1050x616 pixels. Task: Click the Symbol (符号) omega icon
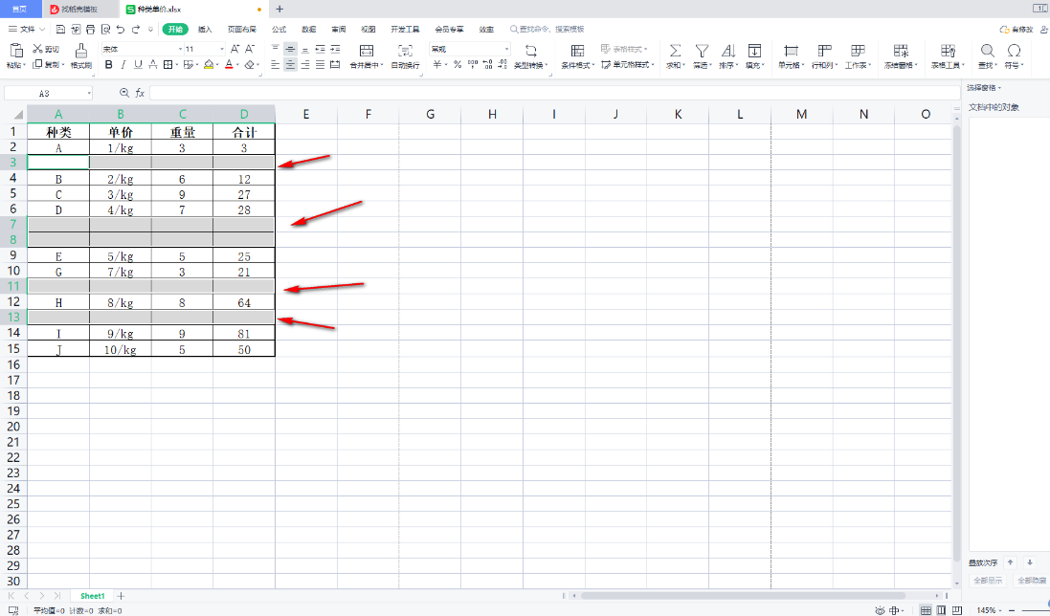point(1014,51)
